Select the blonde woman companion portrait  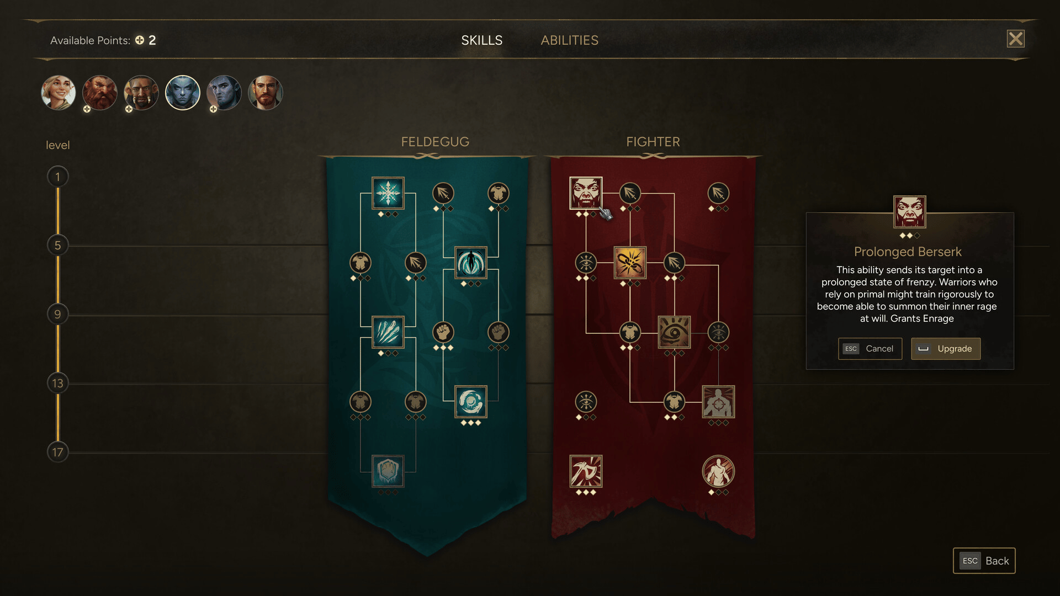(x=59, y=93)
